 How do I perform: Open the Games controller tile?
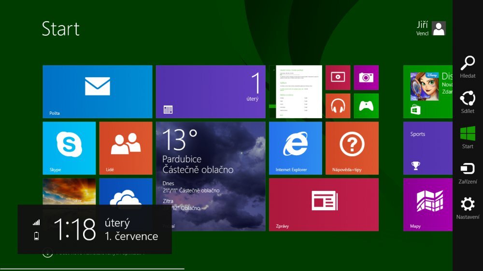point(366,106)
